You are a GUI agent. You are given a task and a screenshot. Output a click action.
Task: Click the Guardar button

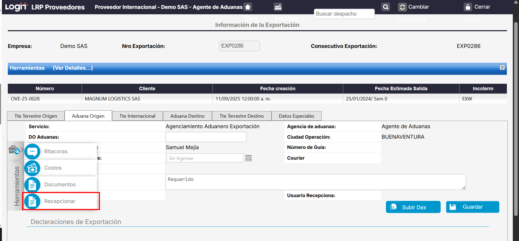click(472, 207)
